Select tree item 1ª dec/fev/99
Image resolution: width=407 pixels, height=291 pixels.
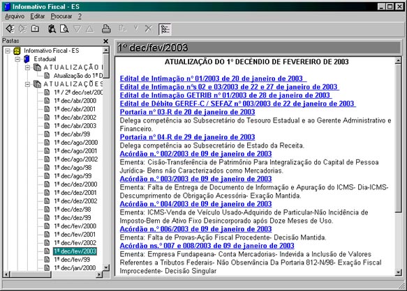(x=72, y=260)
